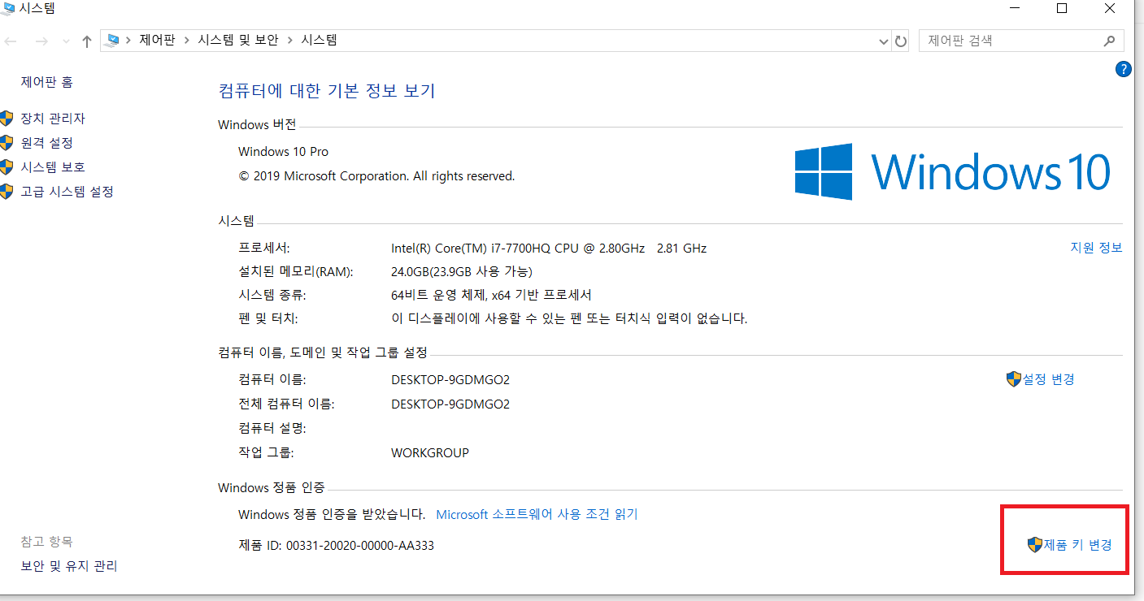This screenshot has width=1144, height=601.
Task: Refresh the address bar location
Action: pyautogui.click(x=900, y=41)
